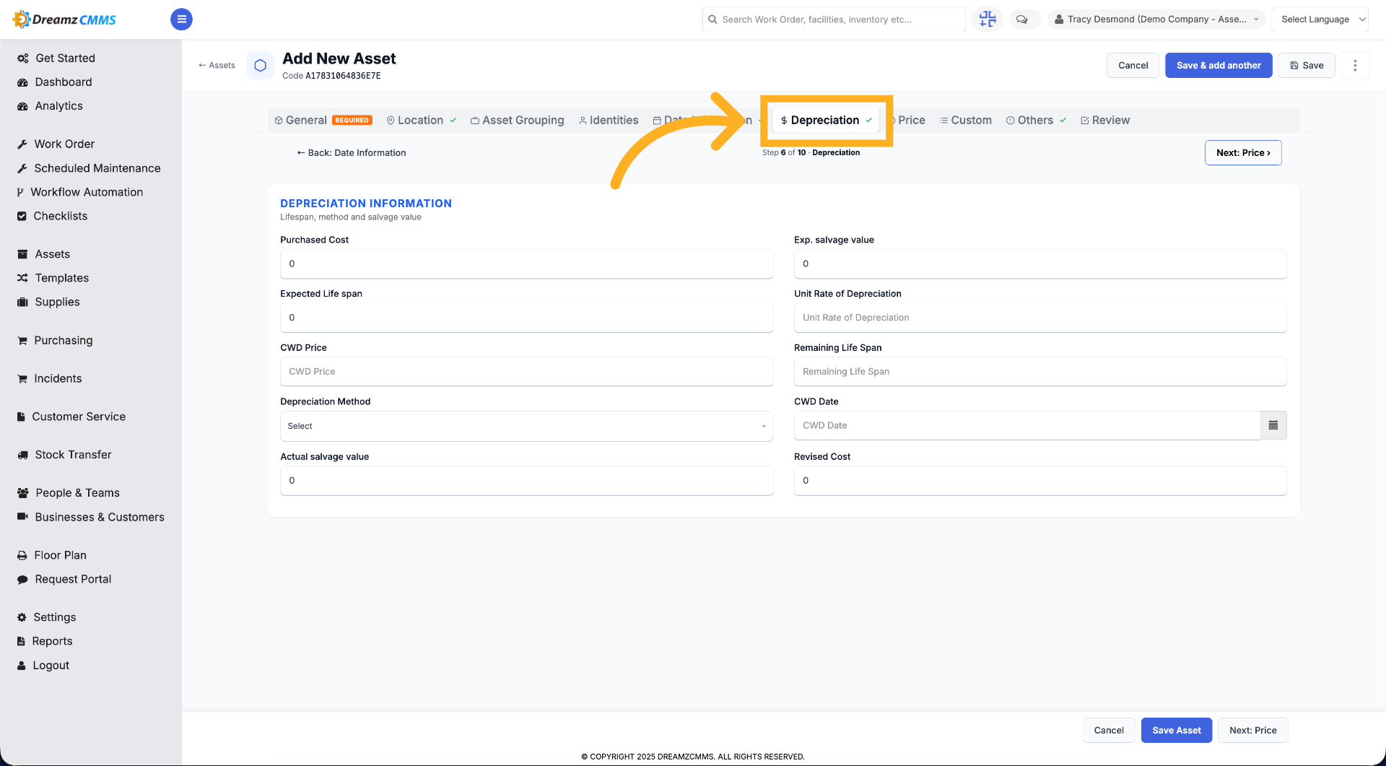Click the Workflow Automation branch icon
Viewport: 1386px width, 766px height.
point(20,192)
